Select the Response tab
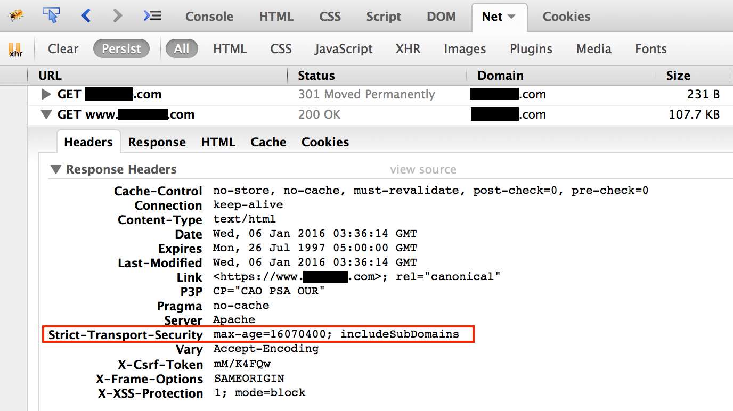Image resolution: width=733 pixels, height=411 pixels. pos(157,142)
